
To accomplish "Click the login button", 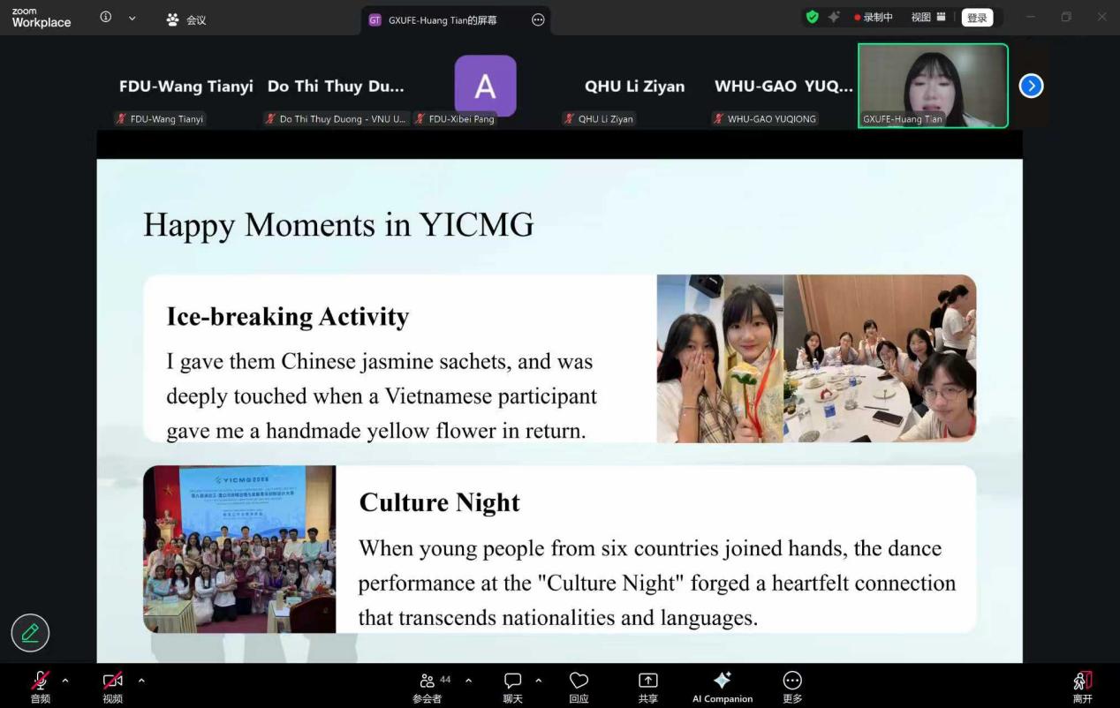I will (976, 18).
